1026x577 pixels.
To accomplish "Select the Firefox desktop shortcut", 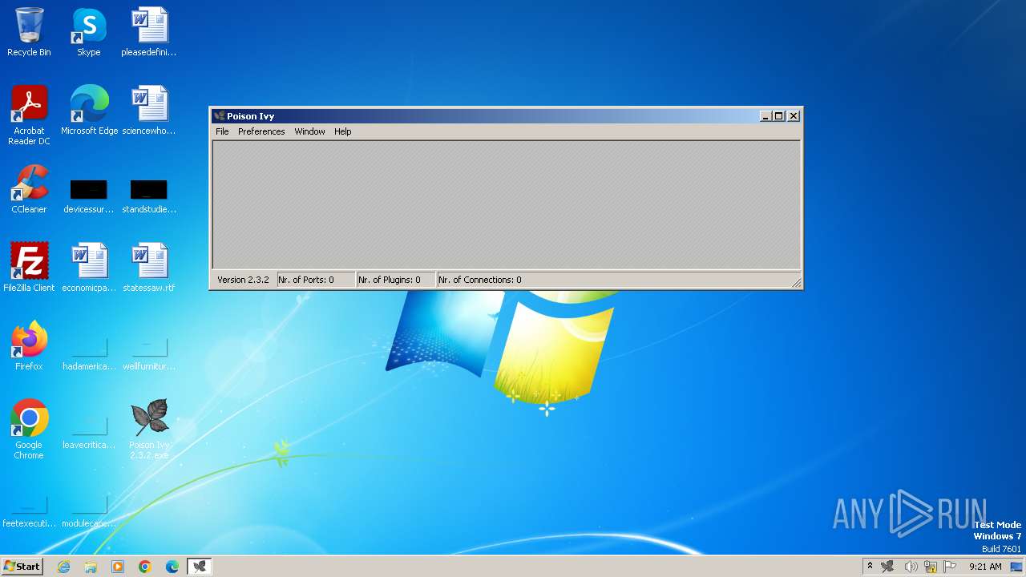I will (x=29, y=346).
